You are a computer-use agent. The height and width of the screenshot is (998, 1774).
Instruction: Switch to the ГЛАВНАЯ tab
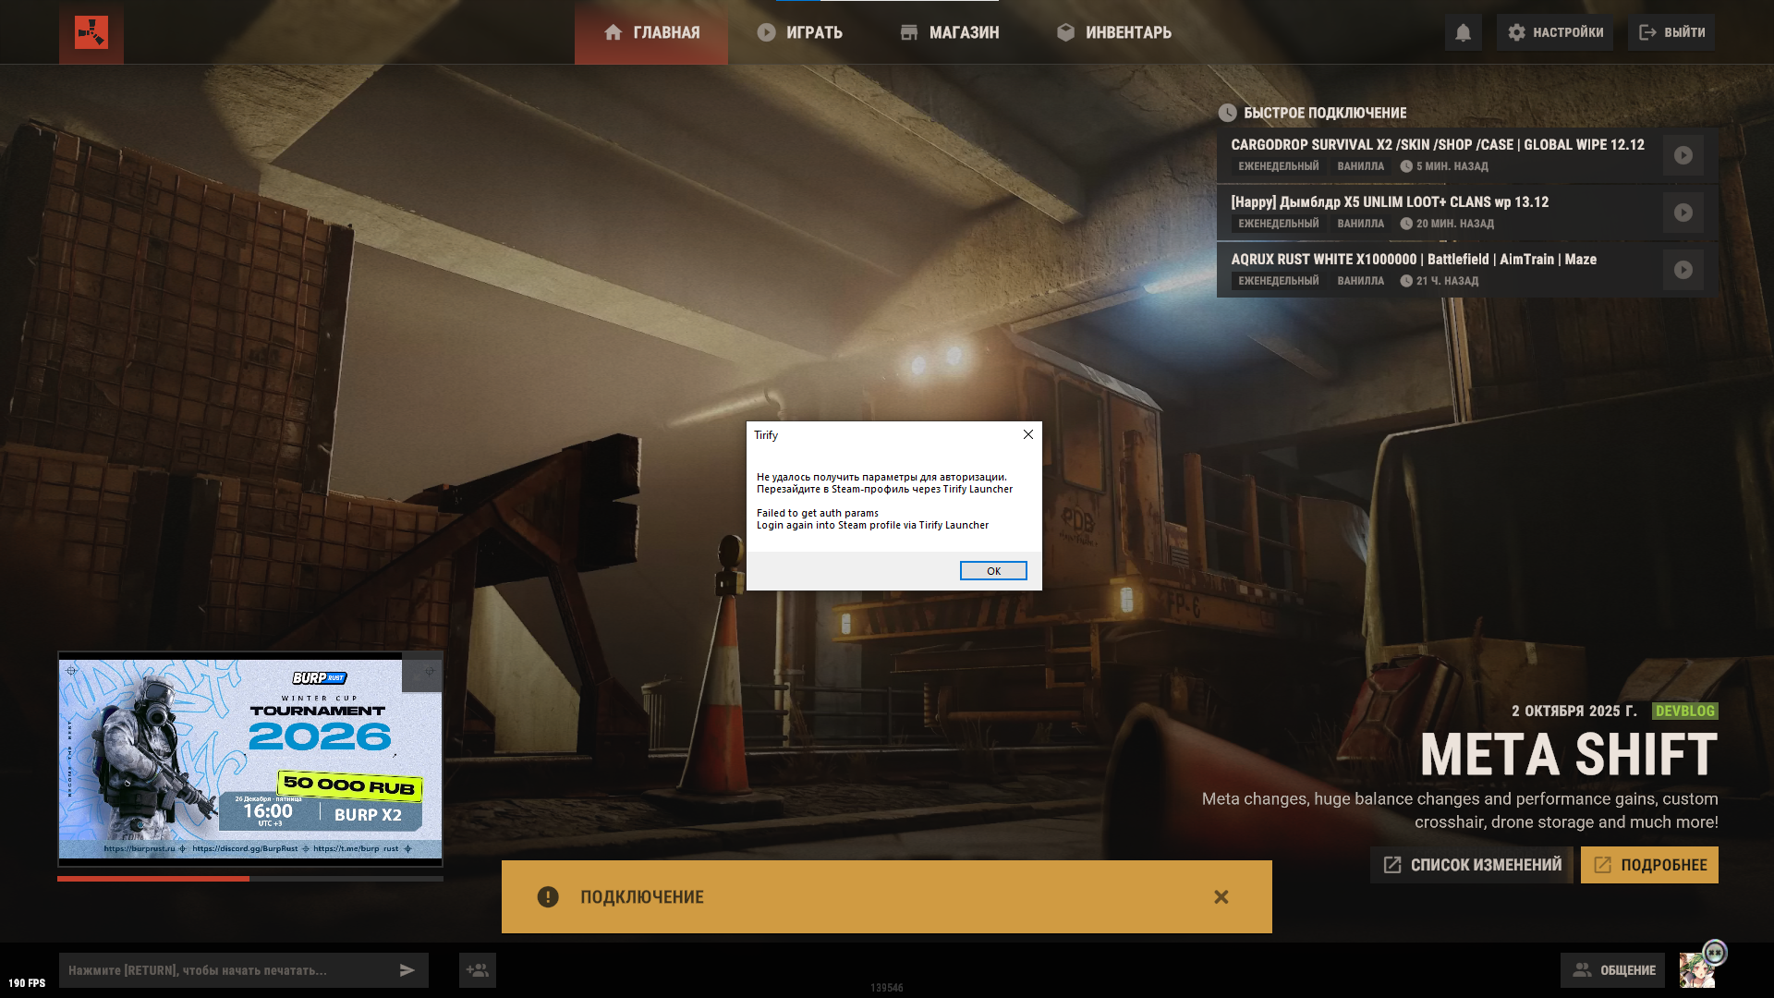(651, 32)
